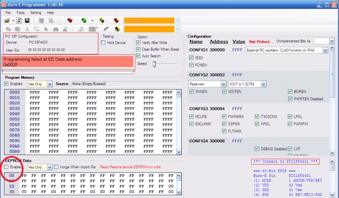Viewport: 339px width, 198px height.
Task: Click the Save floppy disk icon
Action: click(x=27, y=21)
